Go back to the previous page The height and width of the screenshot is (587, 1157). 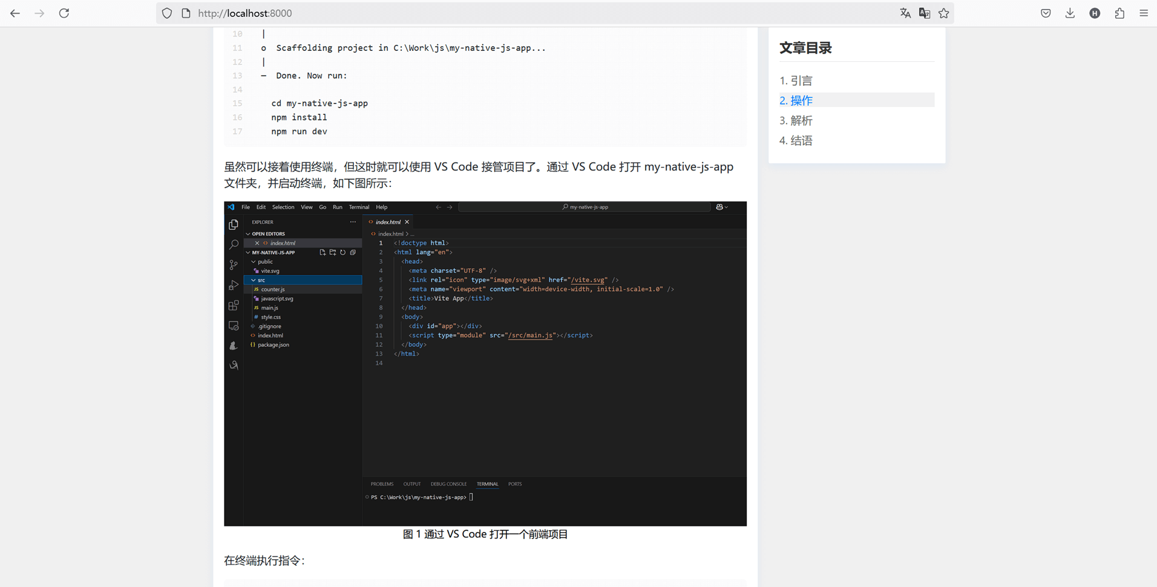15,13
